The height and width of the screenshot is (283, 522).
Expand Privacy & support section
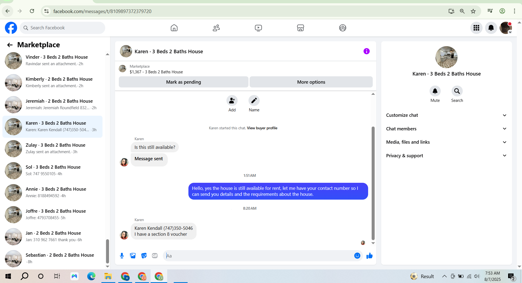[x=446, y=156]
